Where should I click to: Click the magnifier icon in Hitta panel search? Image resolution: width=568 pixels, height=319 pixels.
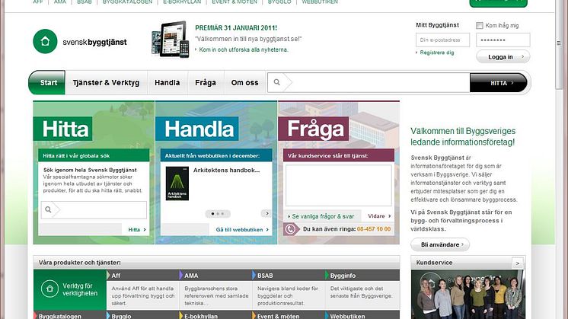48,209
